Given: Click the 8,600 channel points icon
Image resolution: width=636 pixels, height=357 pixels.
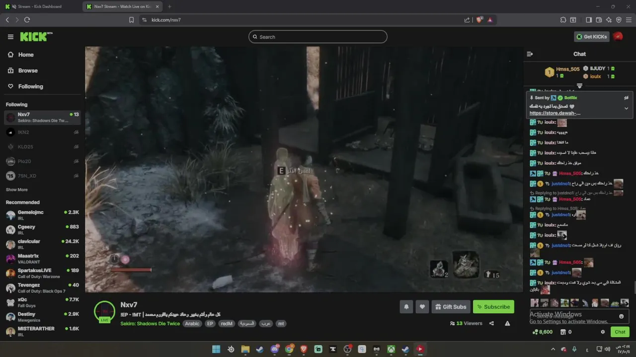Looking at the screenshot, I should coord(535,332).
